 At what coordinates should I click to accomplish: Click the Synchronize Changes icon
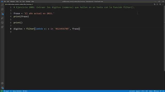[11, 91]
